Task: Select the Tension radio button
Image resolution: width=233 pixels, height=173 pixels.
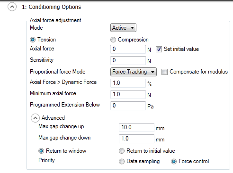Action: pyautogui.click(x=33, y=40)
